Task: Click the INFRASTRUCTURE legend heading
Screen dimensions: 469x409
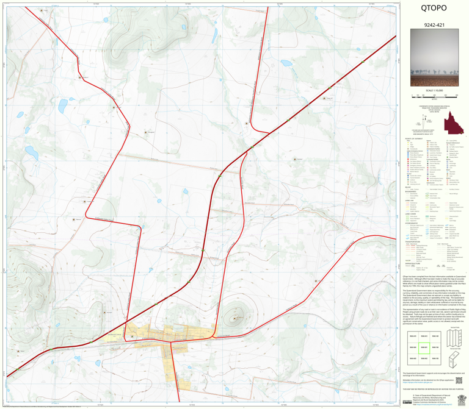Action: [x=412, y=264]
